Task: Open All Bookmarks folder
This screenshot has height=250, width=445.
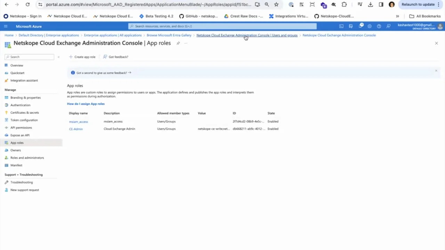Action: [x=425, y=16]
